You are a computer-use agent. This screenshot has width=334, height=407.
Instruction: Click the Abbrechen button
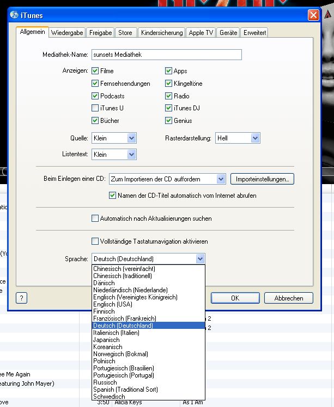pos(289,298)
